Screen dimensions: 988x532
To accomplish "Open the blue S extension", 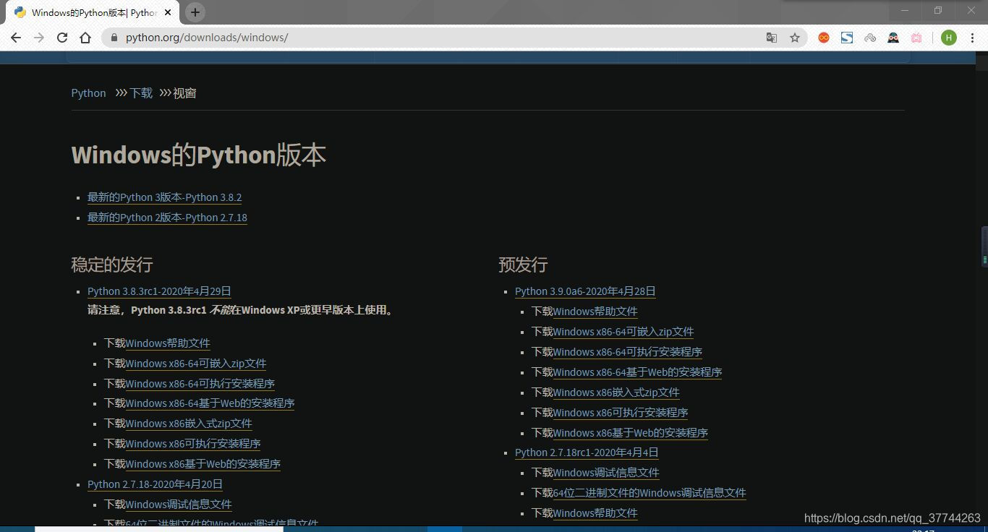I will pos(847,37).
